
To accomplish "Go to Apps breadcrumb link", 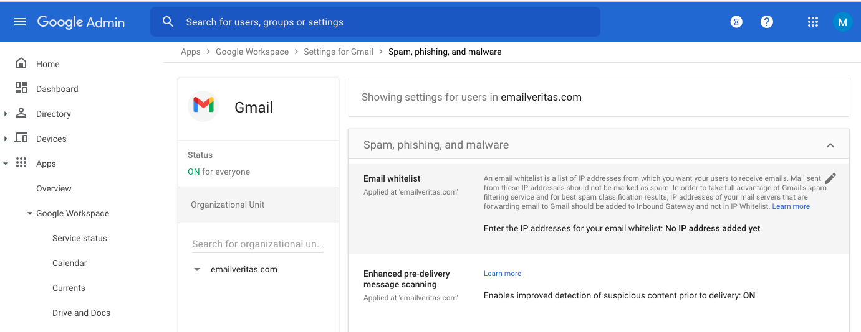I will [x=191, y=52].
